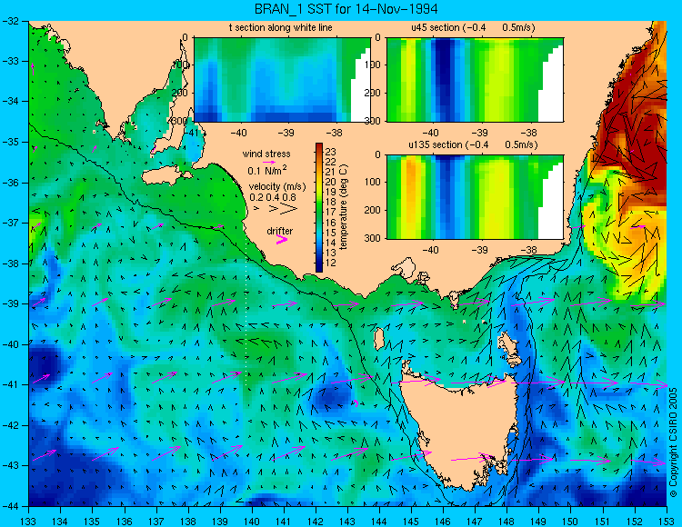
Task: Click the 'velocity (m/s)' legend label
Action: click(277, 187)
